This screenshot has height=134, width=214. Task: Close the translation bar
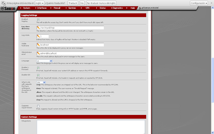pyautogui.click(x=211, y=3)
